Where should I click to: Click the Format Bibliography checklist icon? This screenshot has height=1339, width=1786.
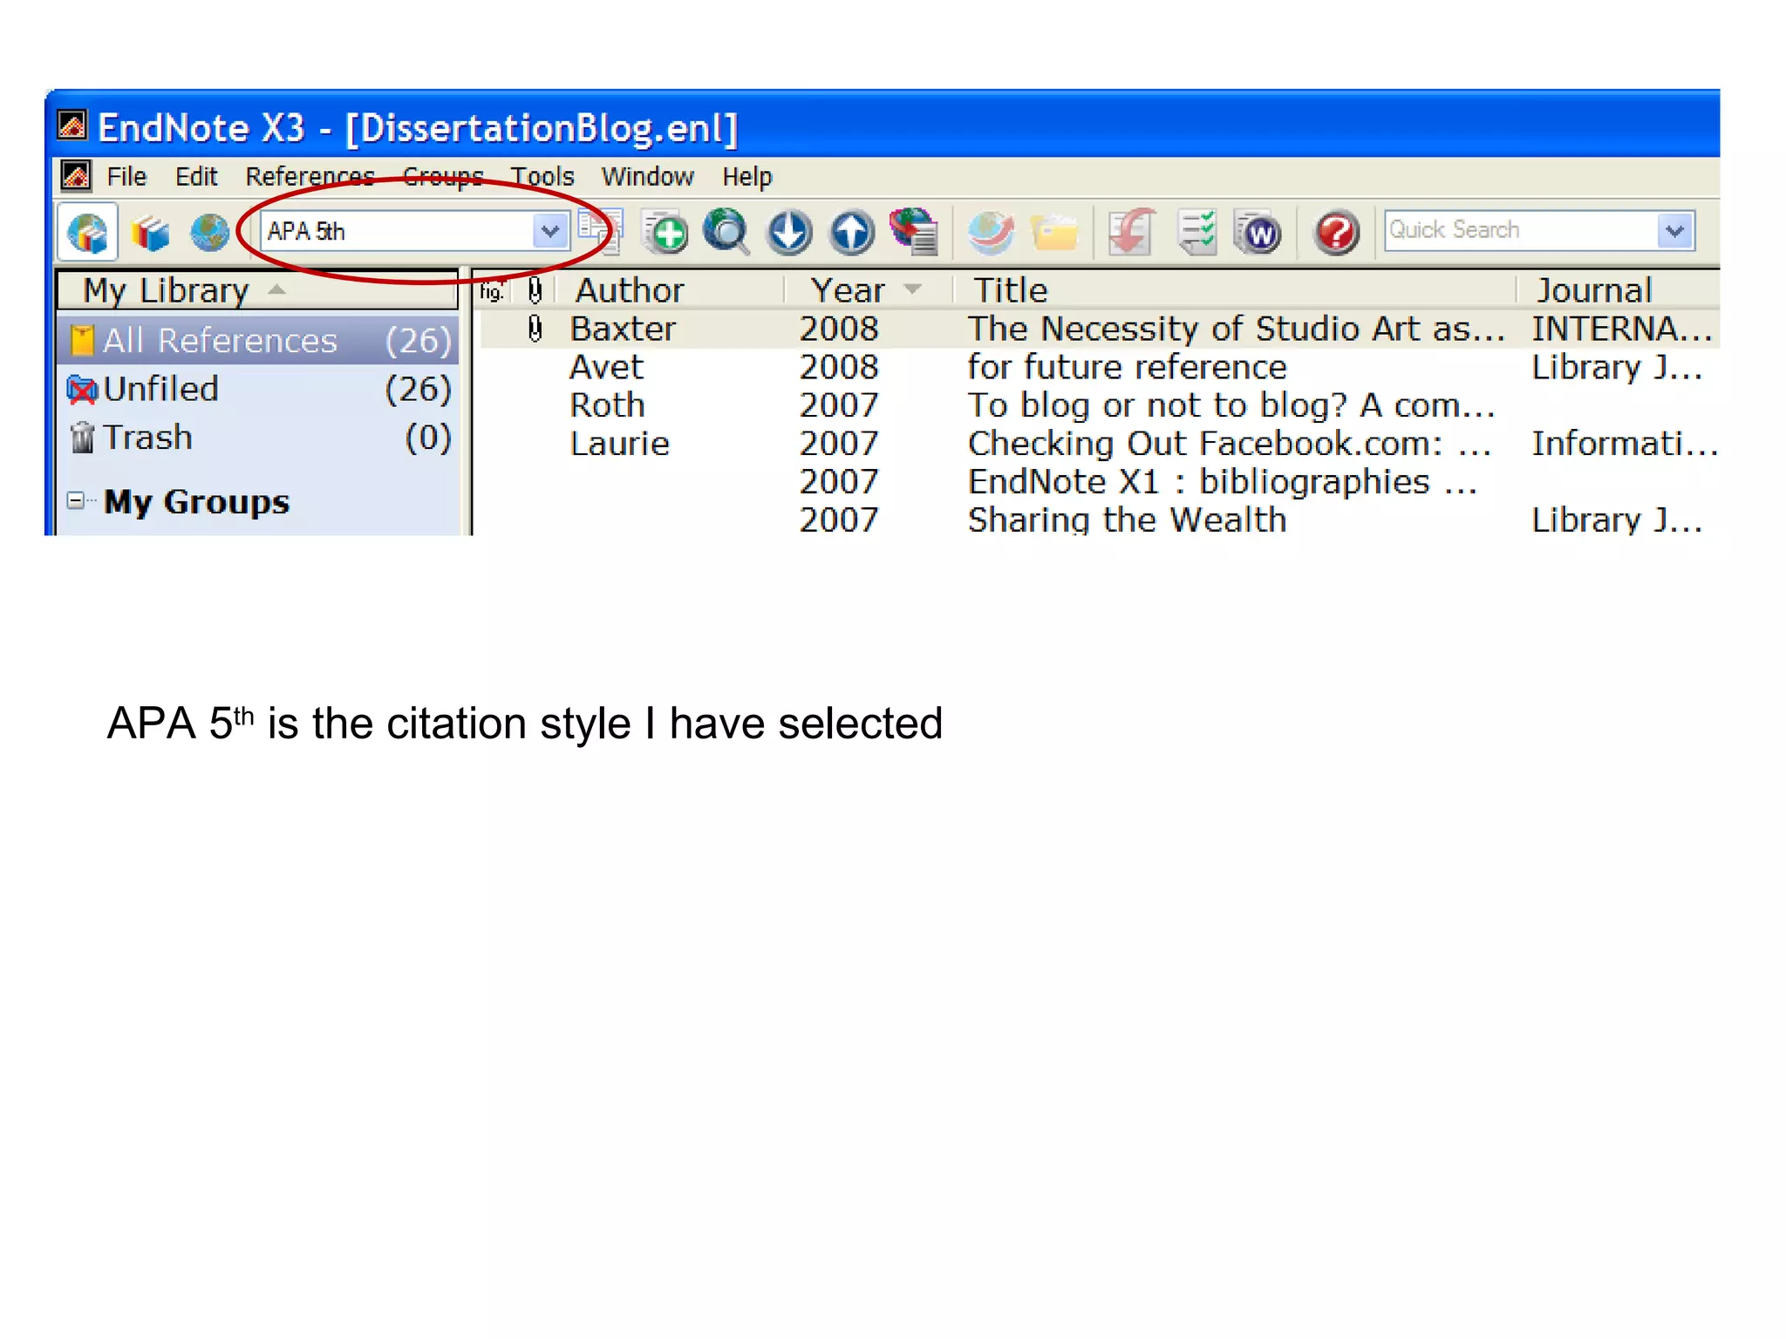1196,233
